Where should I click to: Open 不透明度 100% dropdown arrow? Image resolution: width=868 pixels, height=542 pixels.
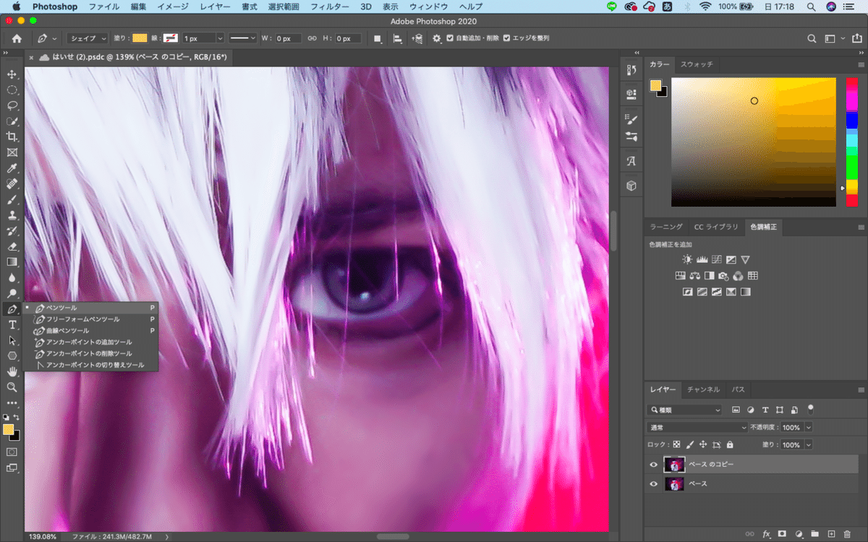pyautogui.click(x=808, y=427)
